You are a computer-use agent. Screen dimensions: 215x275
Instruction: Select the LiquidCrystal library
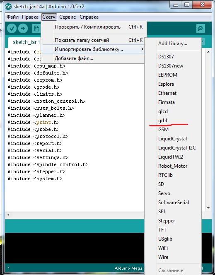click(x=173, y=139)
